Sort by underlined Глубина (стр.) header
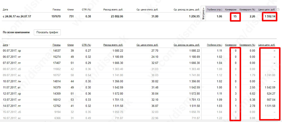 tap(214, 45)
